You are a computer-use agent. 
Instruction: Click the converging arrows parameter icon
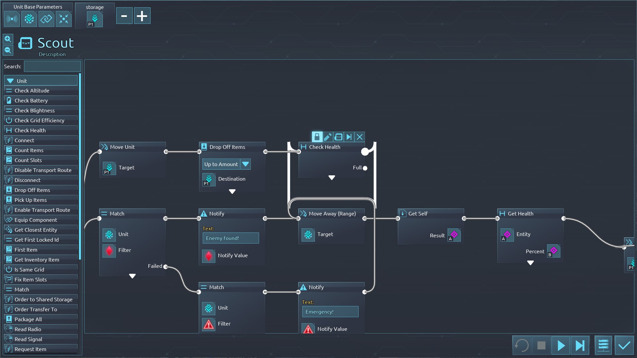click(x=64, y=19)
